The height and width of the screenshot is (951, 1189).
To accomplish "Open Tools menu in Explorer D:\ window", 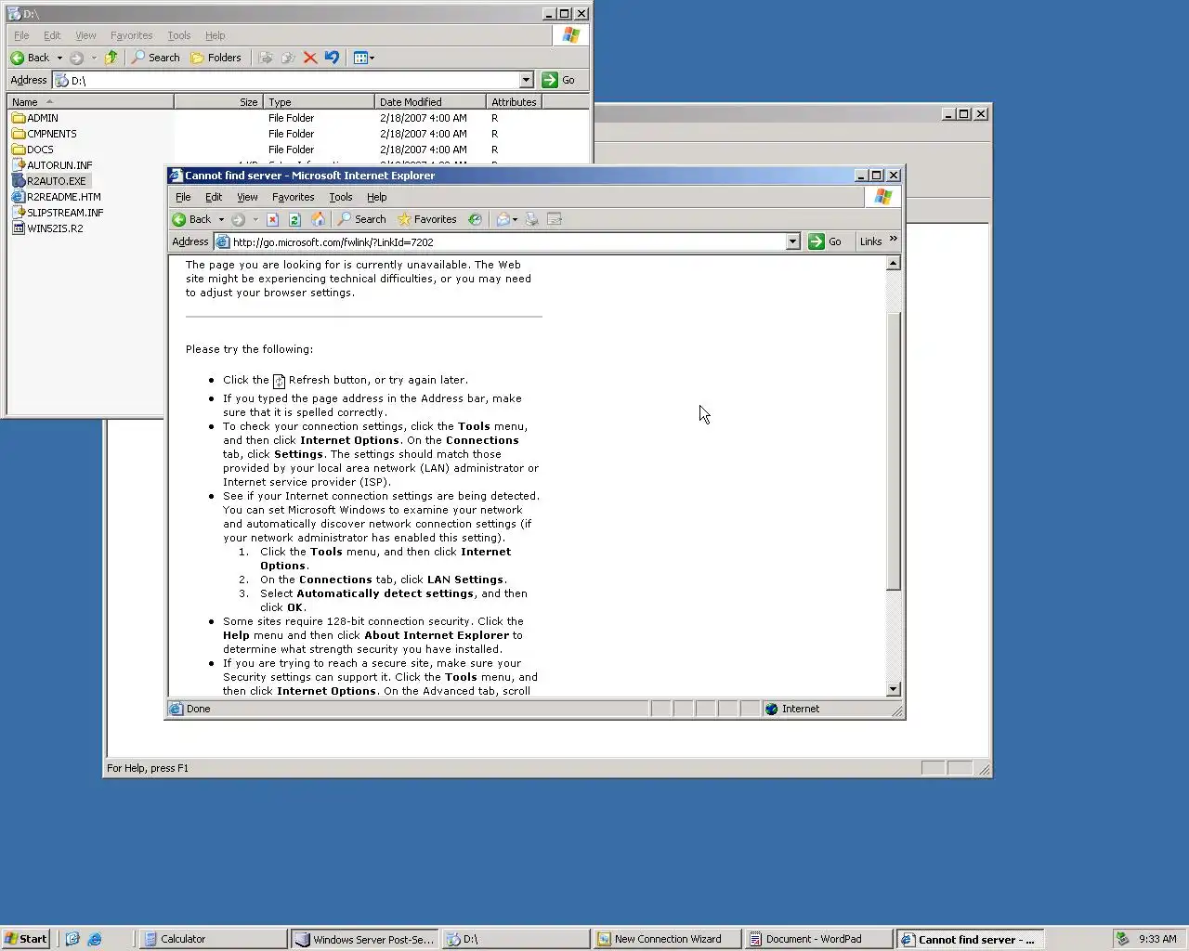I will [x=179, y=35].
